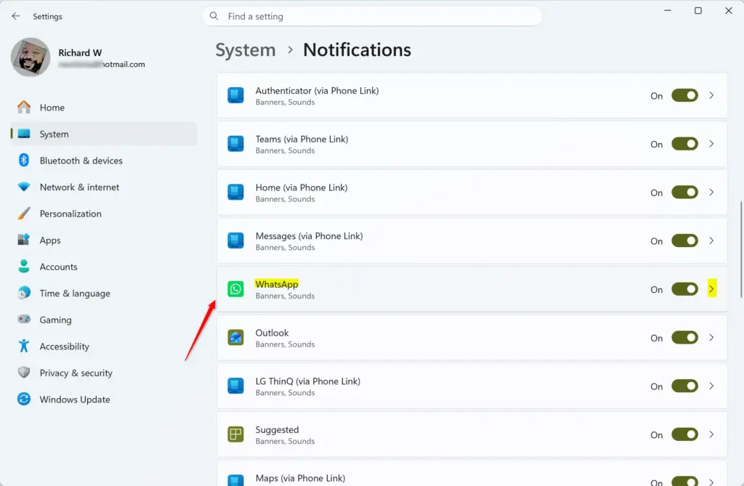This screenshot has height=486, width=744.
Task: Switch off LG ThinQ notifications toggle
Action: (x=684, y=386)
